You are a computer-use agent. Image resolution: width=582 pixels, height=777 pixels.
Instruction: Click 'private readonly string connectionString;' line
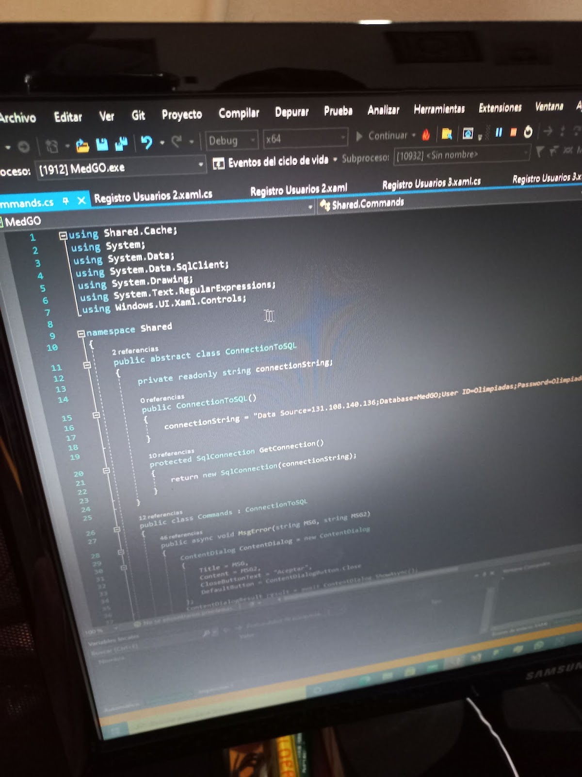pos(235,372)
